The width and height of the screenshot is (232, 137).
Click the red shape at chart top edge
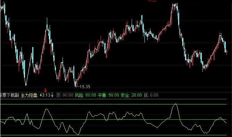point(152,1)
